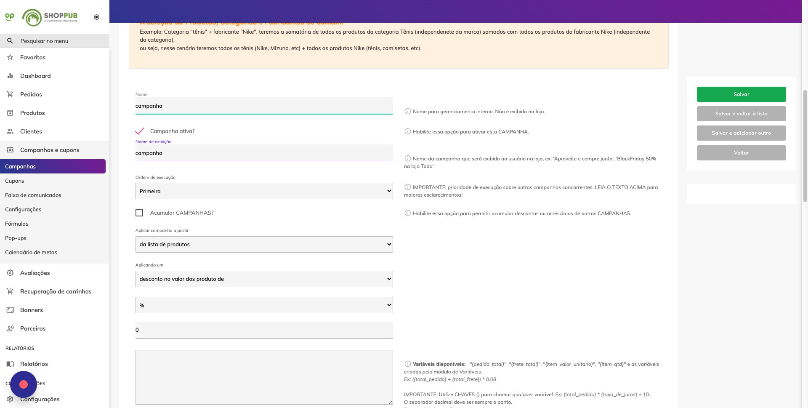Click the Clientes people icon
Screen dimensions: 808x408
10,131
